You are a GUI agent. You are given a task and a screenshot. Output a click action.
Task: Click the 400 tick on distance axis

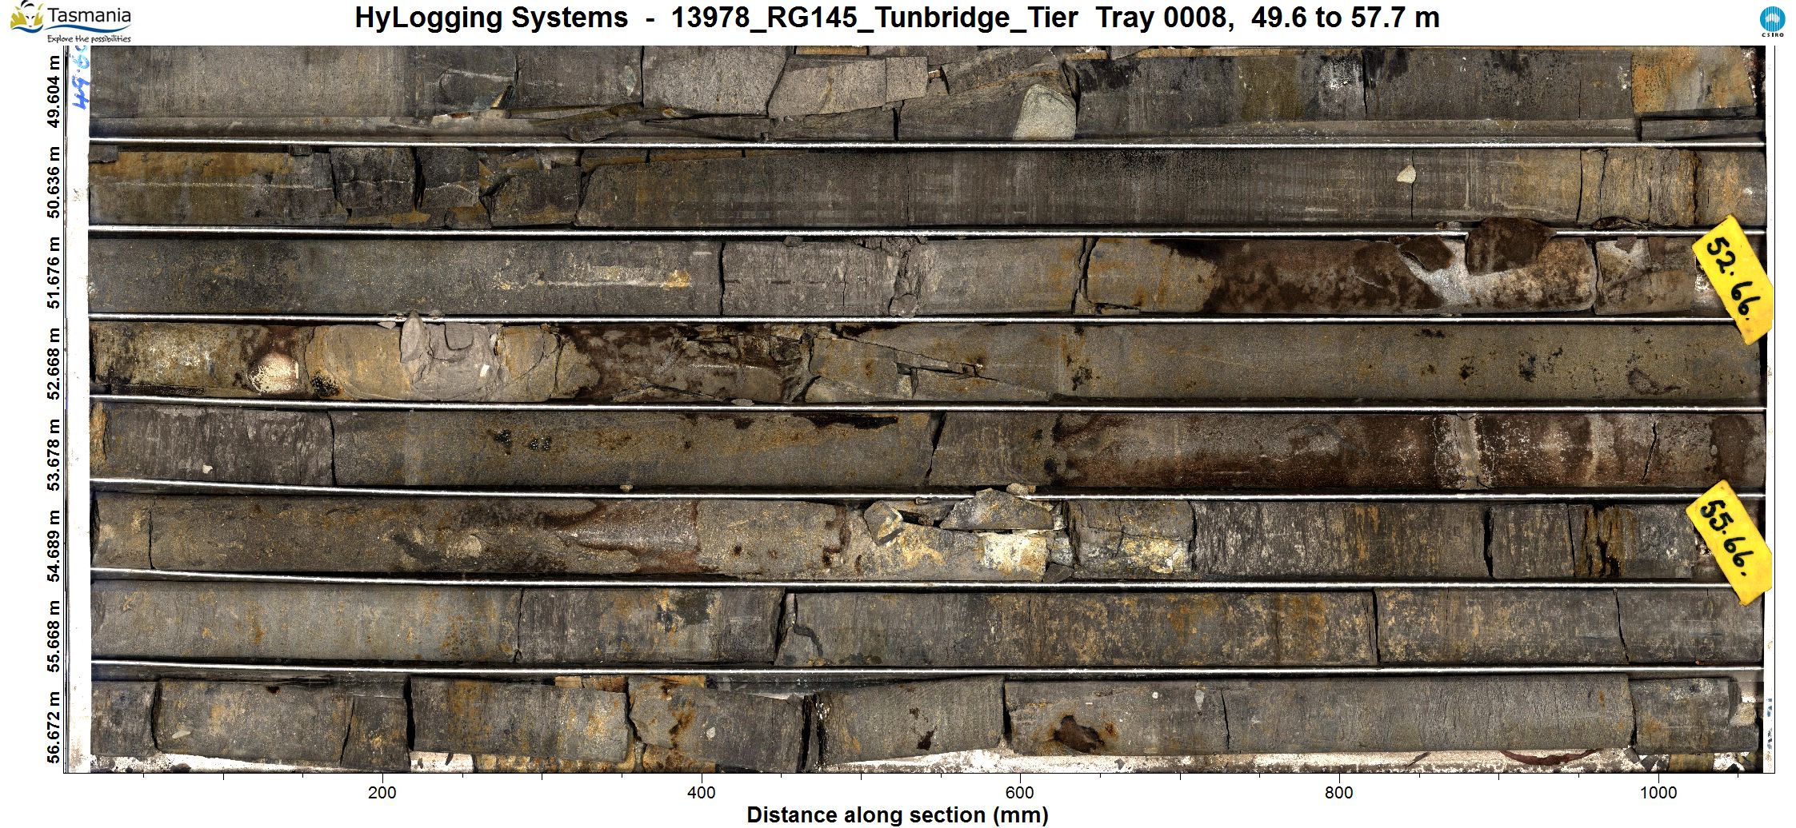[702, 793]
